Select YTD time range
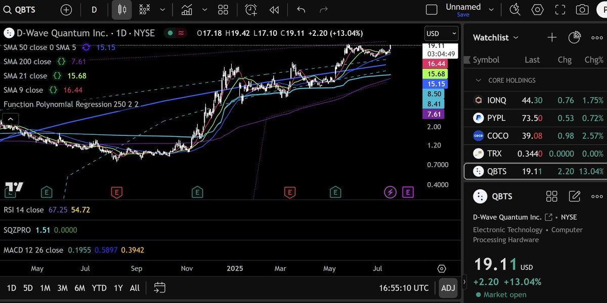The height and width of the screenshot is (303, 607). point(99,288)
